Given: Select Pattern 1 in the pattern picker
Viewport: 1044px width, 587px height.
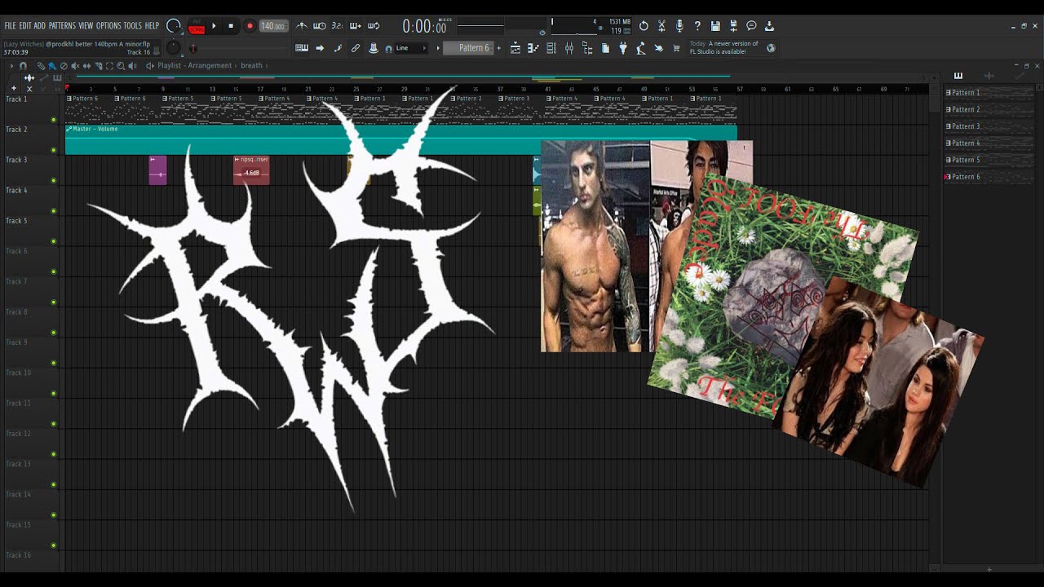Looking at the screenshot, I should [x=989, y=93].
